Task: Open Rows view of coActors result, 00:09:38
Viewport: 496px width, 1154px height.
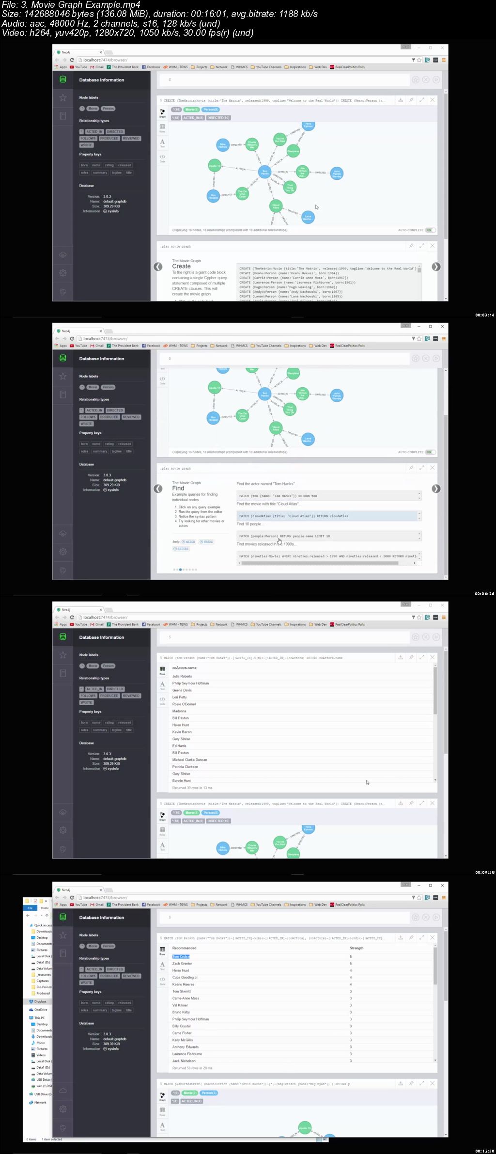Action: click(162, 670)
